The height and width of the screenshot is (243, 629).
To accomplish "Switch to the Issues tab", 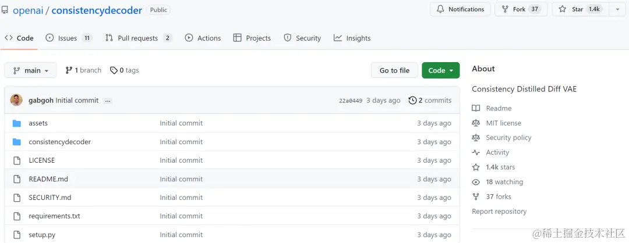I will tap(69, 38).
